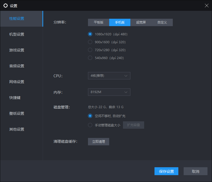Open the 内存 memory dropdown
Screen dimensions: 212x182
click(x=109, y=92)
